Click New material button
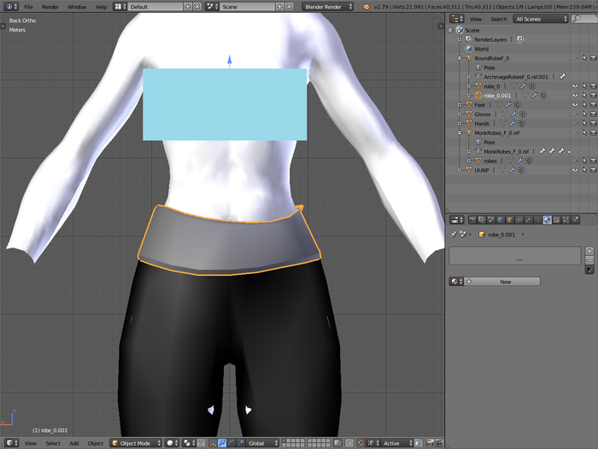The height and width of the screenshot is (449, 598). pyautogui.click(x=504, y=282)
